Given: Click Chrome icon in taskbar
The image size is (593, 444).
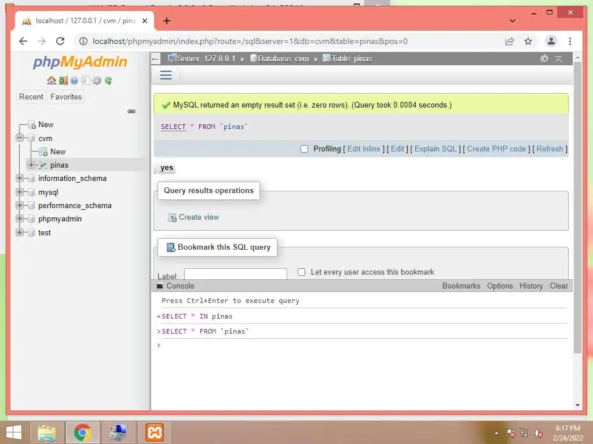Looking at the screenshot, I should pyautogui.click(x=82, y=432).
